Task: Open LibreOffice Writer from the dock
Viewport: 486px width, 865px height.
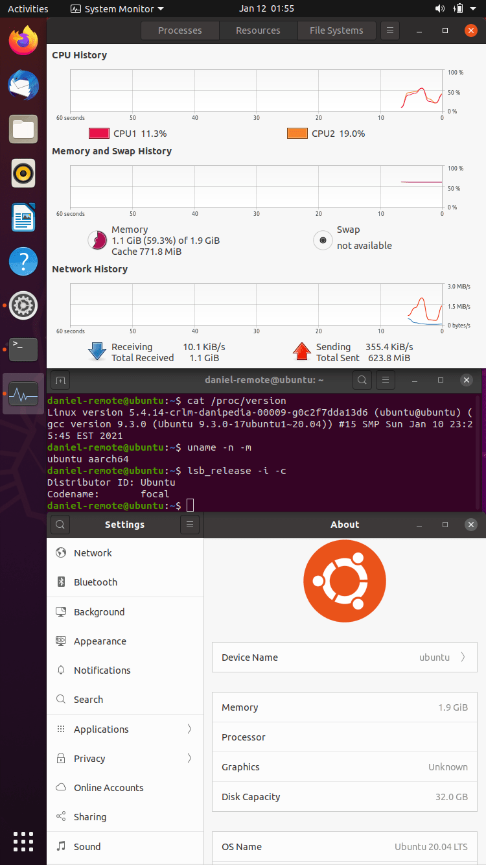Action: [x=23, y=217]
